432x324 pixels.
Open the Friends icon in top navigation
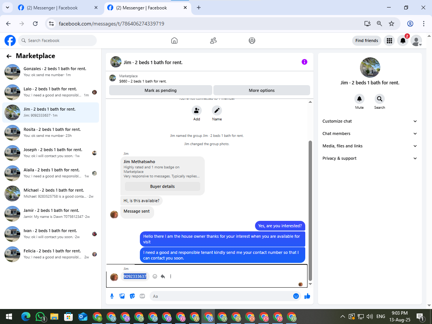[213, 40]
